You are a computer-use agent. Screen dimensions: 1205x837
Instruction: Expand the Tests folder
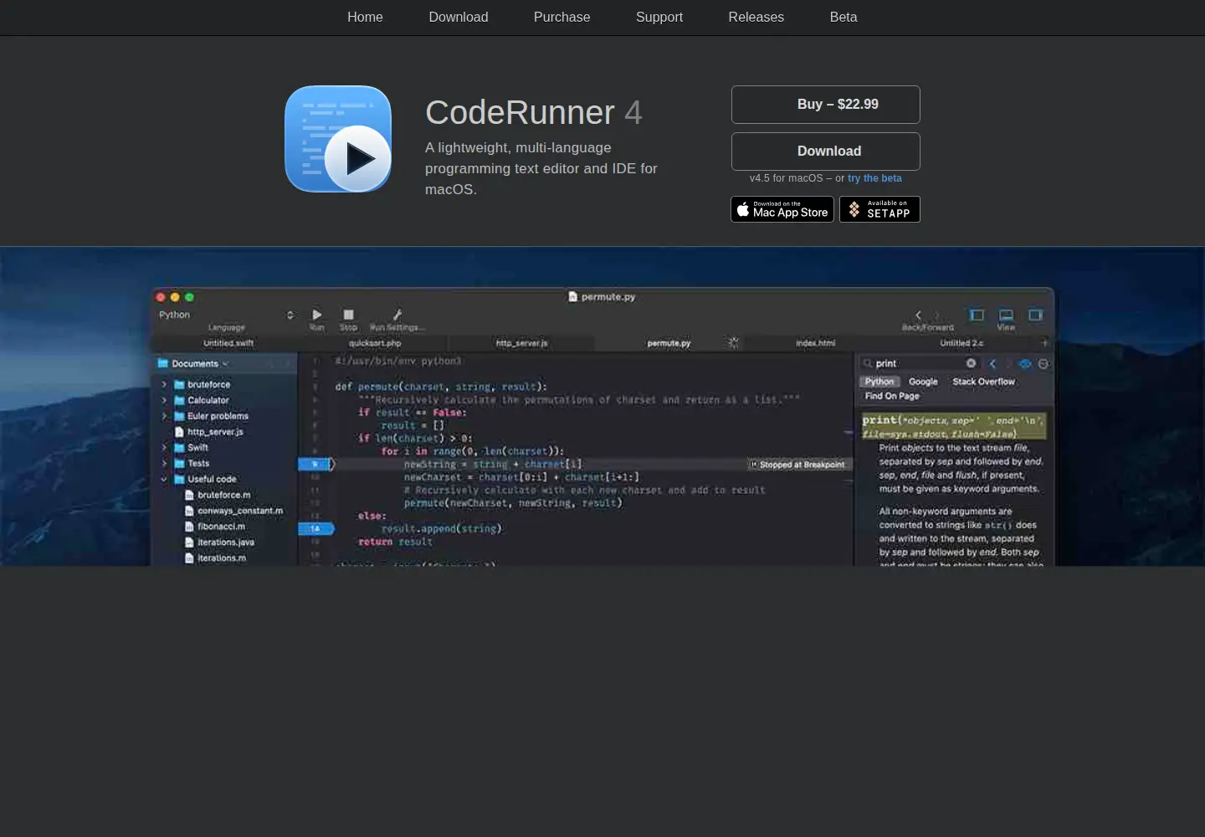pyautogui.click(x=164, y=464)
